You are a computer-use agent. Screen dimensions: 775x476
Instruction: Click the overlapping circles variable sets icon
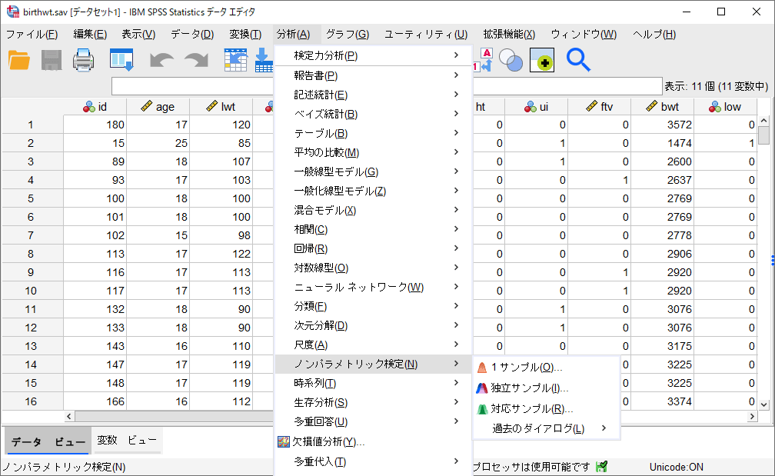click(511, 59)
